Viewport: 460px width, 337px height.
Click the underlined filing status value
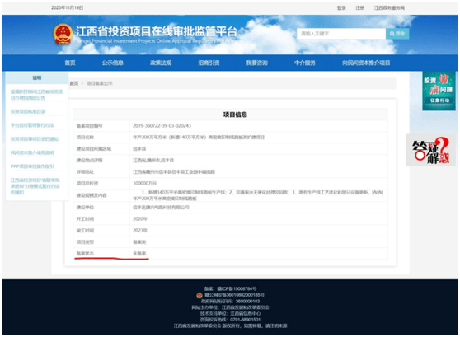coord(139,253)
